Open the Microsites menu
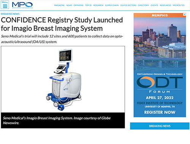 tap(179, 5)
